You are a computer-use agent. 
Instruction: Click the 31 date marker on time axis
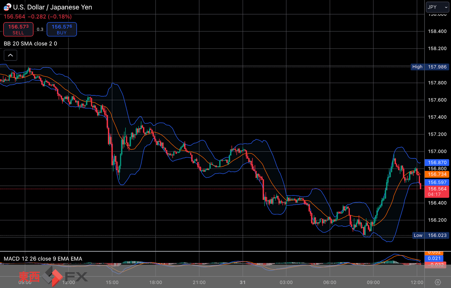point(243,282)
